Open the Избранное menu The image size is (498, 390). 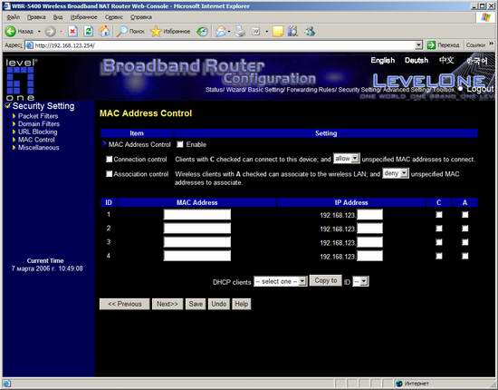pos(83,17)
